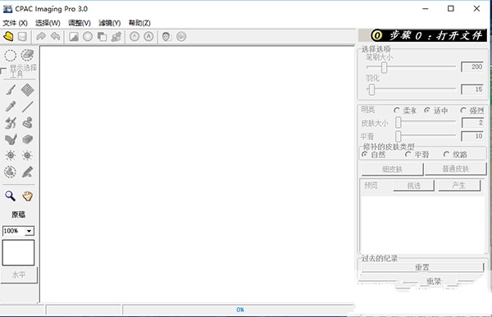Select the diagonal line tool
The image size is (492, 317).
tap(27, 106)
